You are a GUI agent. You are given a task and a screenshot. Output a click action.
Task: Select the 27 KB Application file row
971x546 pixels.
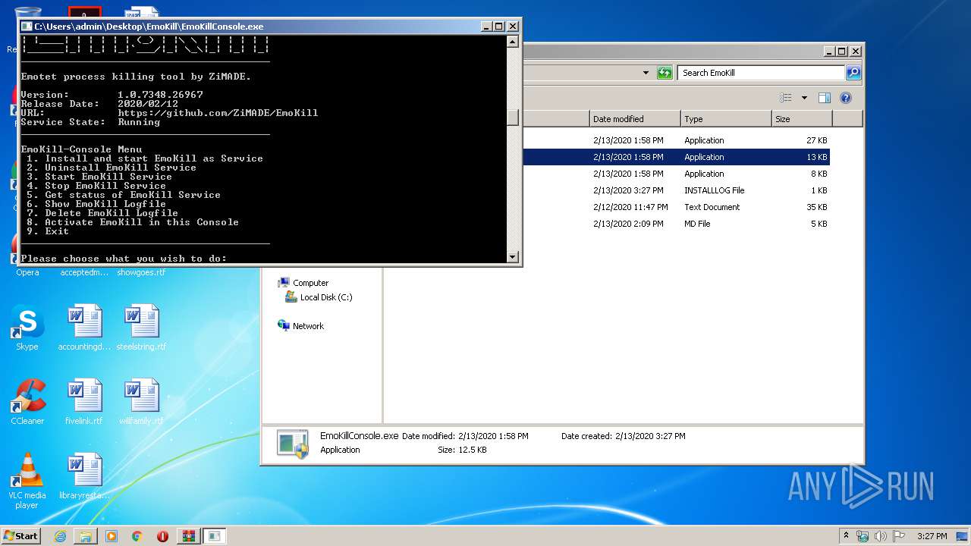click(x=607, y=140)
